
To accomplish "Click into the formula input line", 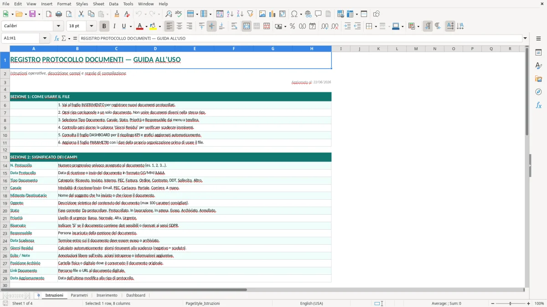I will [x=301, y=38].
